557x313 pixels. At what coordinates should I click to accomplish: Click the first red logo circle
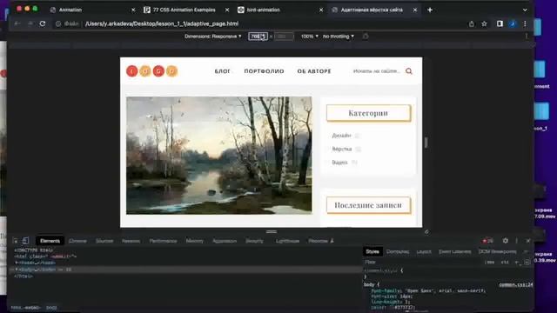[x=131, y=71]
